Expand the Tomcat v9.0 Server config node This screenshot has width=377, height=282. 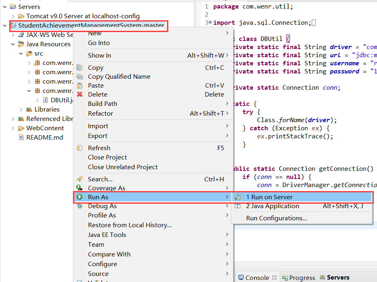(13, 16)
